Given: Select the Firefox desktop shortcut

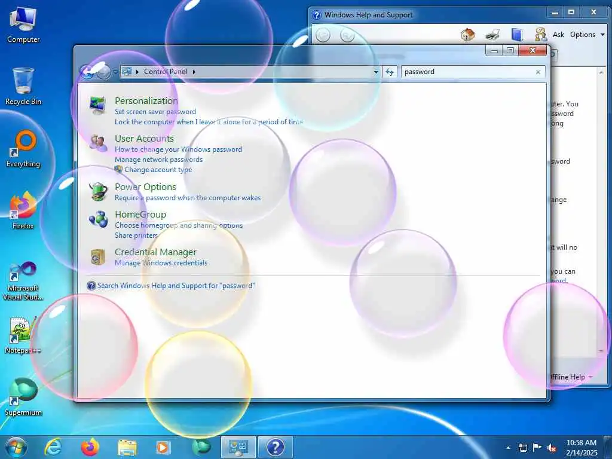Looking at the screenshot, I should tap(23, 211).
